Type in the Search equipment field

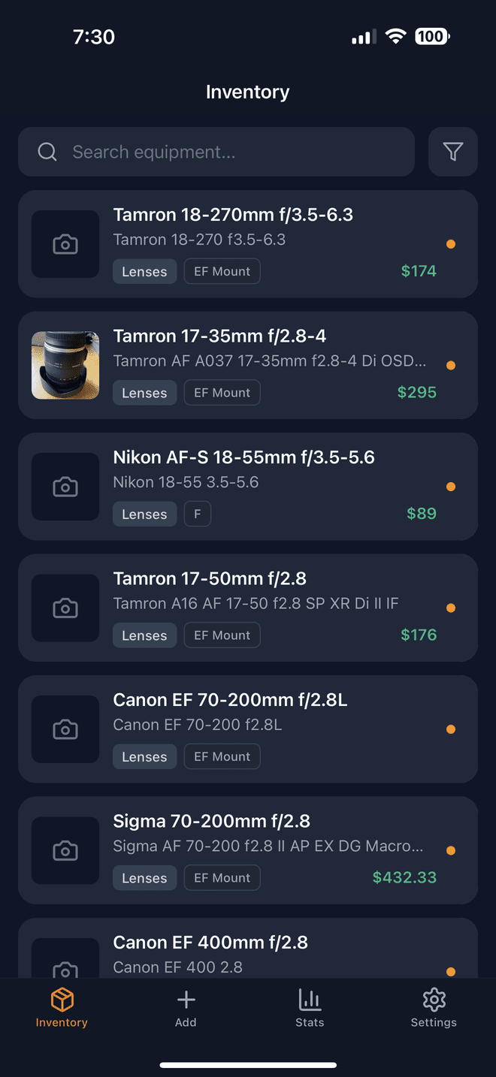(x=225, y=152)
